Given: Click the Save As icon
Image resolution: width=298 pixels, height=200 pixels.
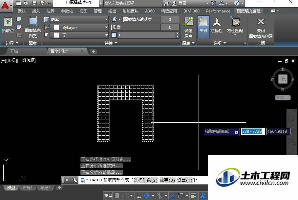Looking at the screenshot, I should coord(42,3).
